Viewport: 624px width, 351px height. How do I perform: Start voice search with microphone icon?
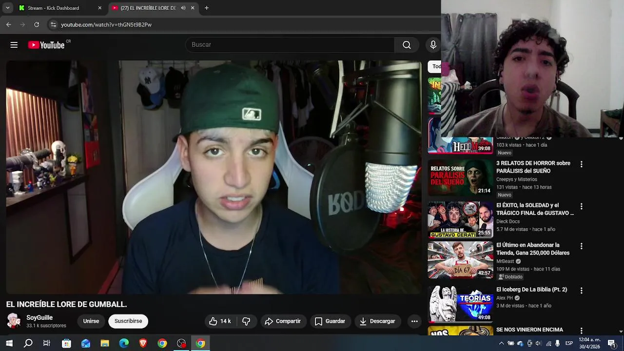pos(433,45)
